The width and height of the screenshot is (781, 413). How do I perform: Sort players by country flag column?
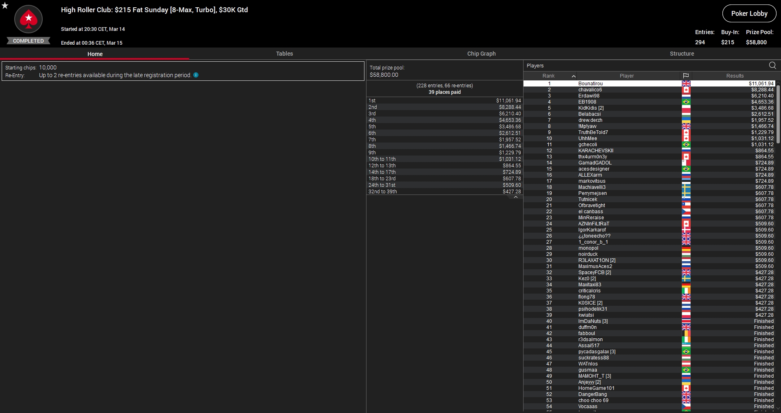pos(686,76)
